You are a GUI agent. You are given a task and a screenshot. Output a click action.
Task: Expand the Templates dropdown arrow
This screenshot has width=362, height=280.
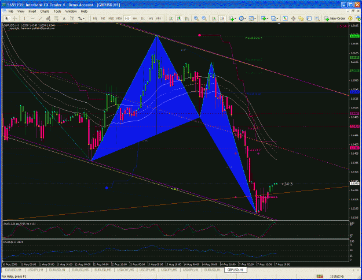point(255,18)
